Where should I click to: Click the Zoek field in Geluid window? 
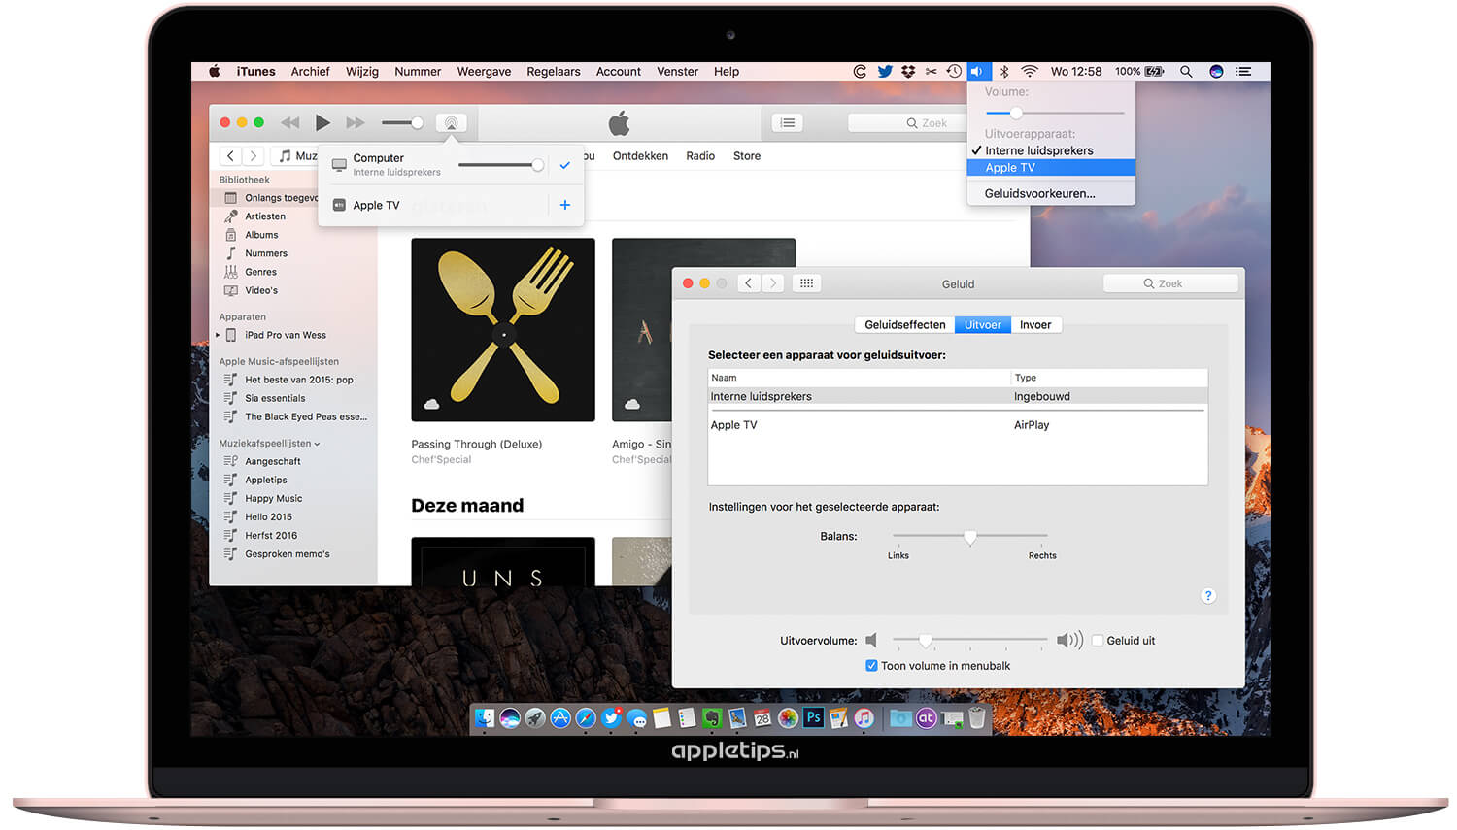tap(1170, 283)
